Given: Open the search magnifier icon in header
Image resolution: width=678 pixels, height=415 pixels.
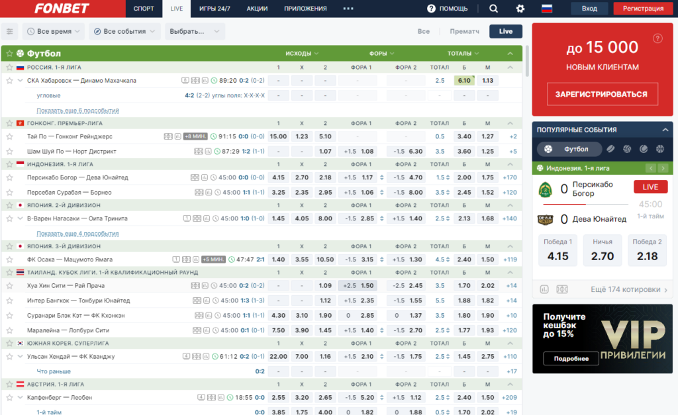Looking at the screenshot, I should coord(493,9).
